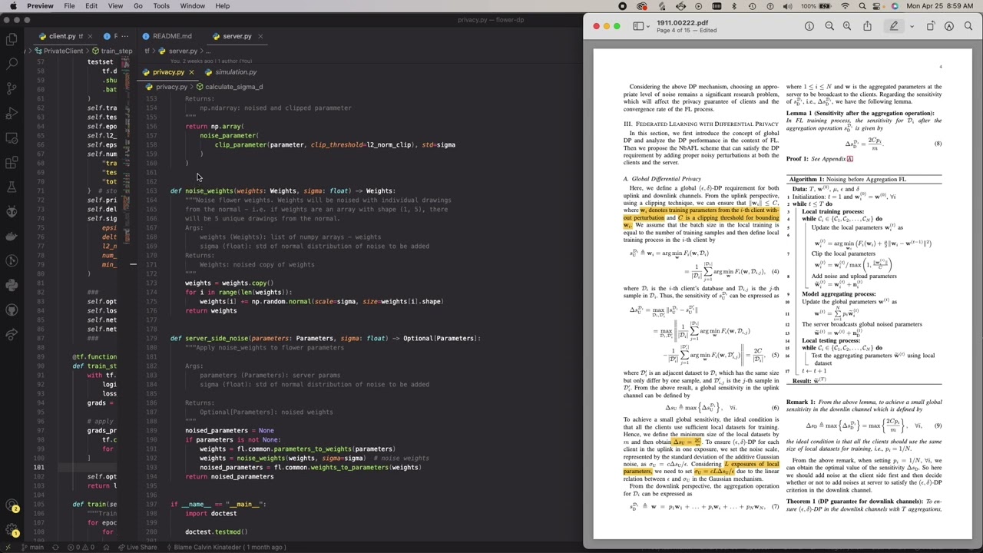Screen dimensions: 983x553
Task: Open the Preview application menu
Action: (40, 6)
